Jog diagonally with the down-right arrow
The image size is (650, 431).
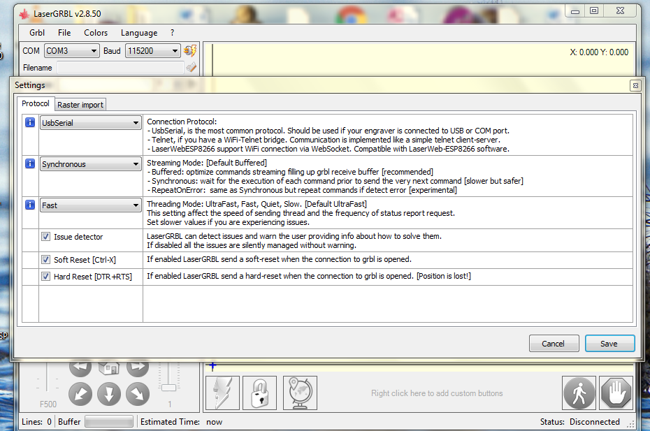tap(138, 394)
